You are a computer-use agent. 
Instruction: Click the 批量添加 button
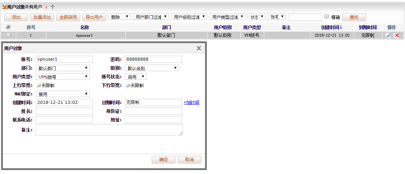(42, 17)
